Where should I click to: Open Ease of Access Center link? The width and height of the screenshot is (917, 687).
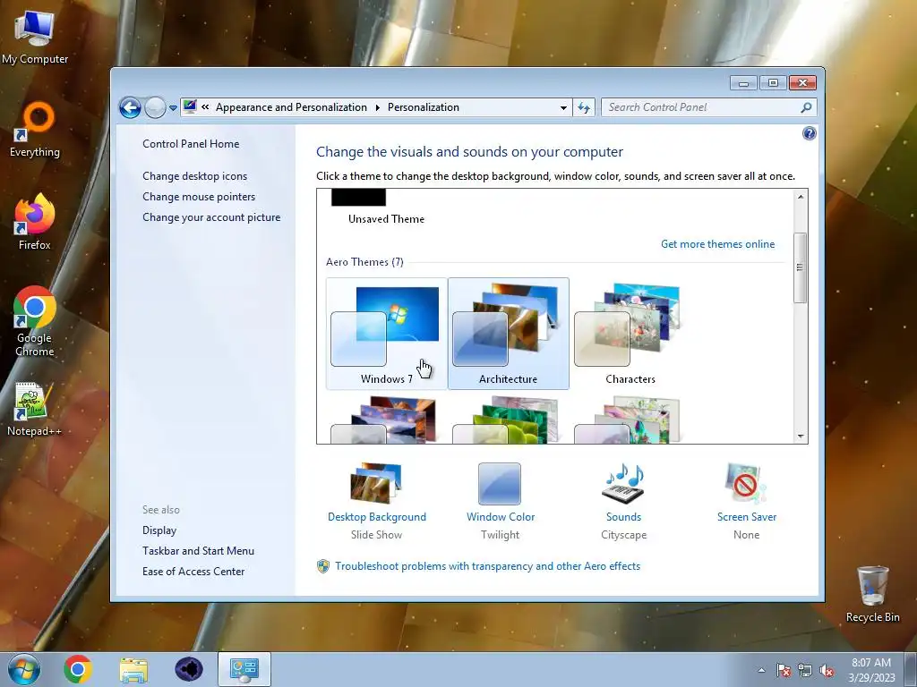click(x=193, y=571)
